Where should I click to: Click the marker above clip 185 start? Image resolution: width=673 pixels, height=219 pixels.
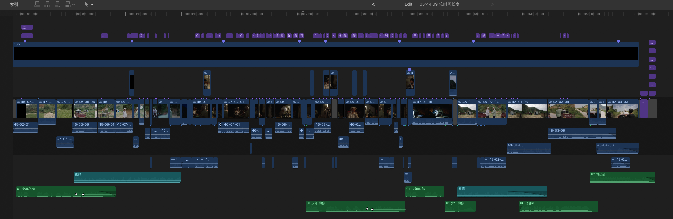(25, 41)
